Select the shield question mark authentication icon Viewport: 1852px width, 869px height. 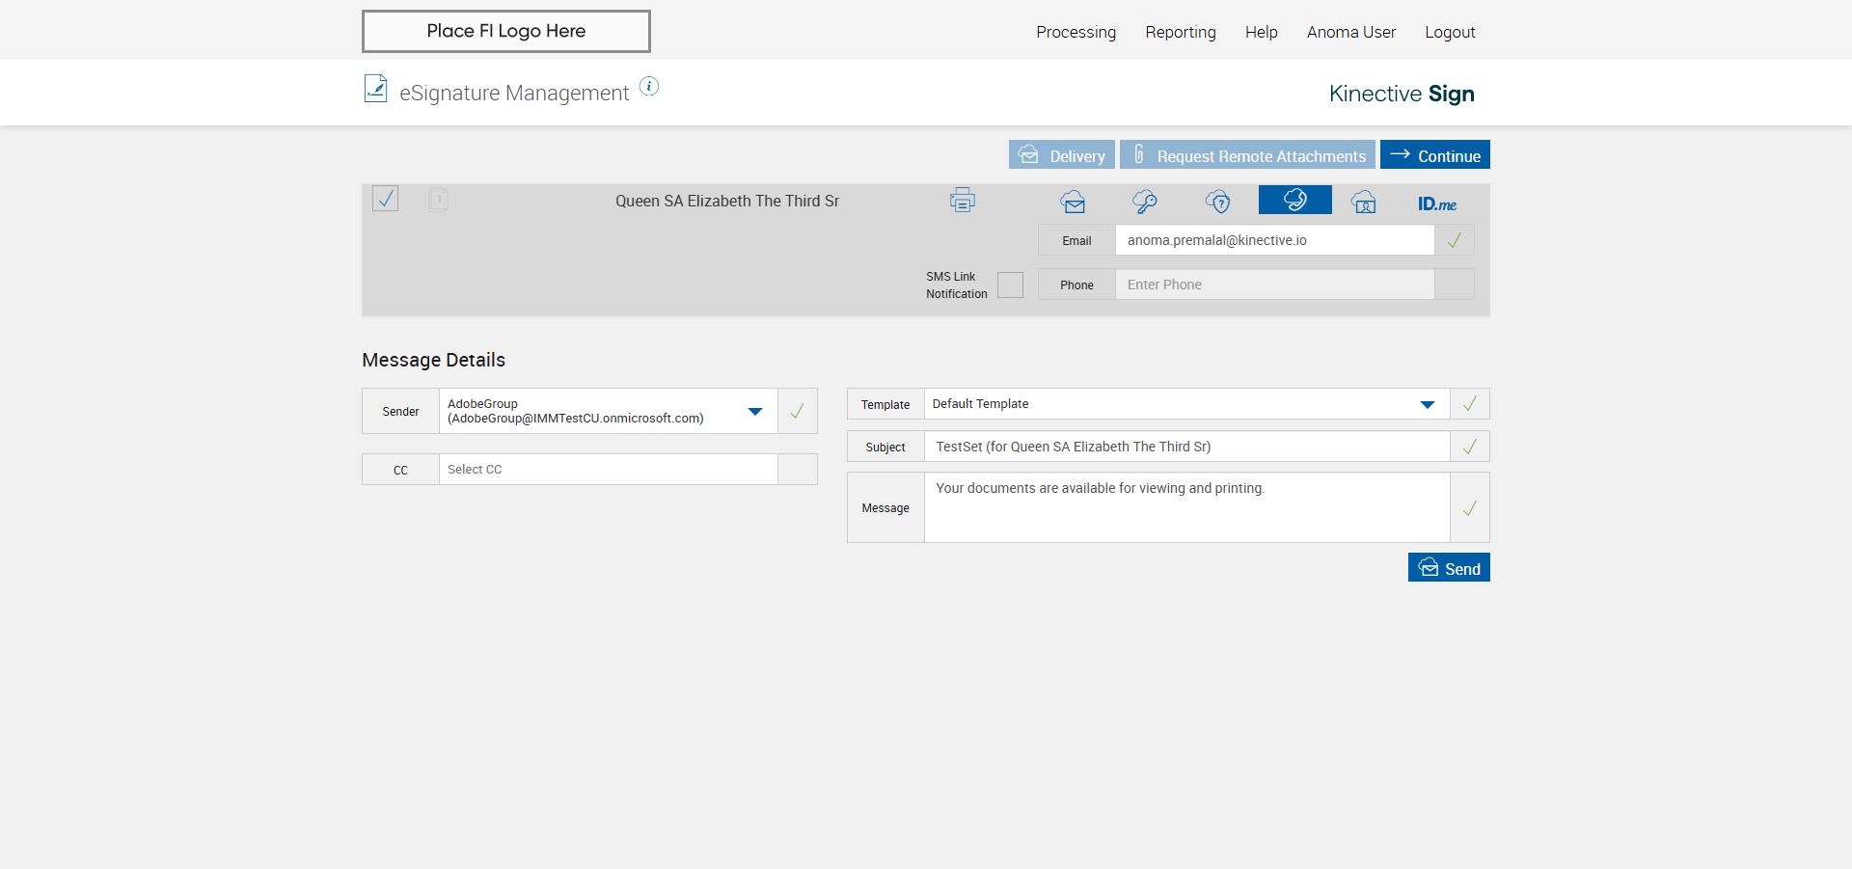[1218, 202]
